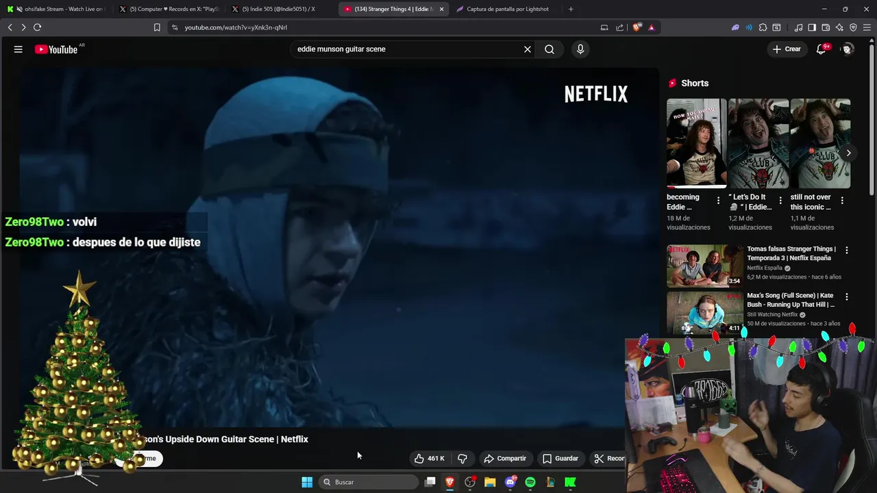The height and width of the screenshot is (493, 877).
Task: Open options for Max's Song video
Action: 847,297
